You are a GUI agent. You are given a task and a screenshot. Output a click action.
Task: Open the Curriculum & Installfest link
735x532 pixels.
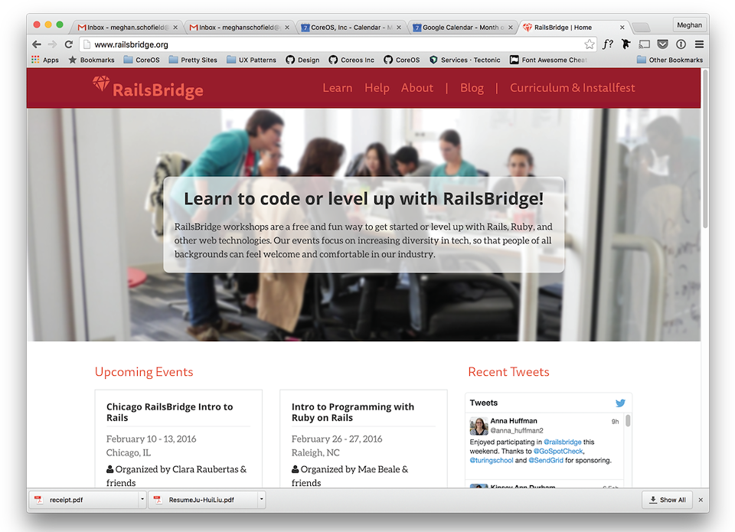(572, 88)
